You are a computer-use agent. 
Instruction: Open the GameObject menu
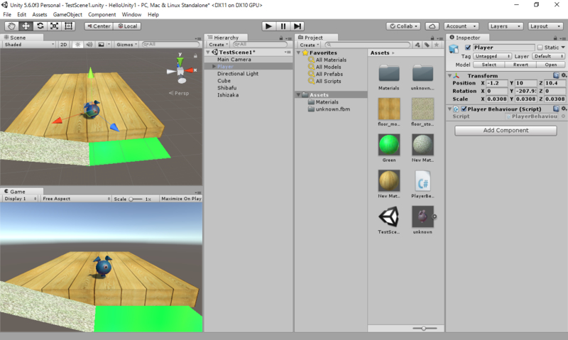pos(67,14)
